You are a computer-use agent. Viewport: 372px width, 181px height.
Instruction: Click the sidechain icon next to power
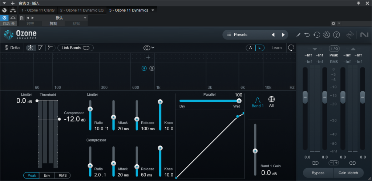pyautogui.click(x=13, y=18)
